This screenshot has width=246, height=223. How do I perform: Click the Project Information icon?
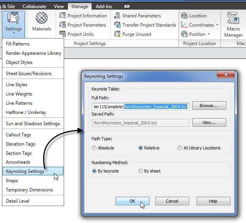click(63, 15)
